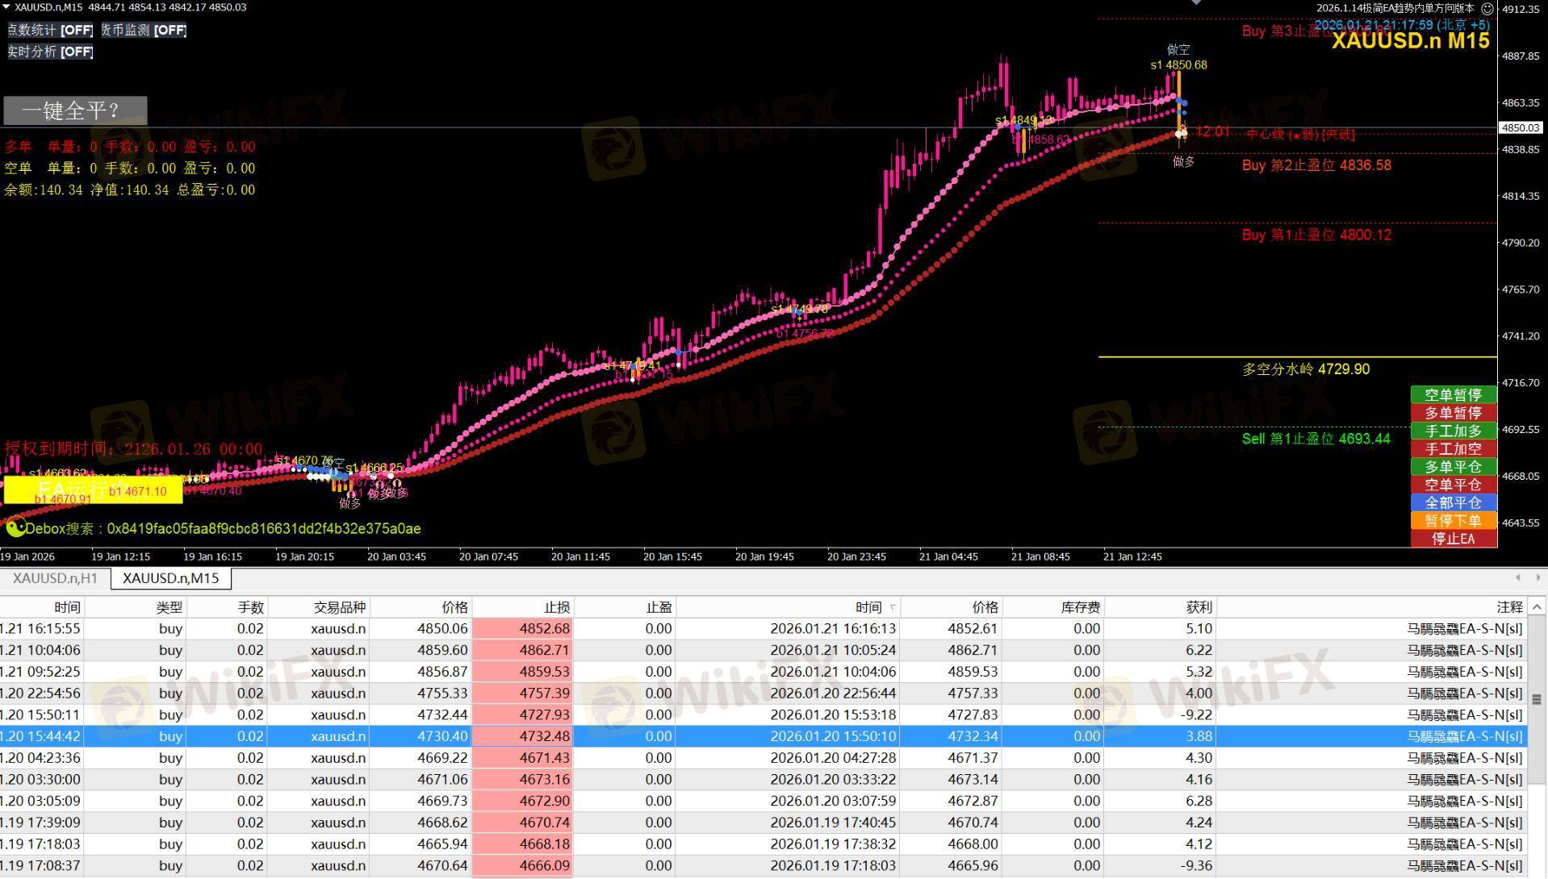Screen dimensions: 1548x879
Task: Toggle 实时分析 [OFF] switch
Action: pyautogui.click(x=50, y=52)
